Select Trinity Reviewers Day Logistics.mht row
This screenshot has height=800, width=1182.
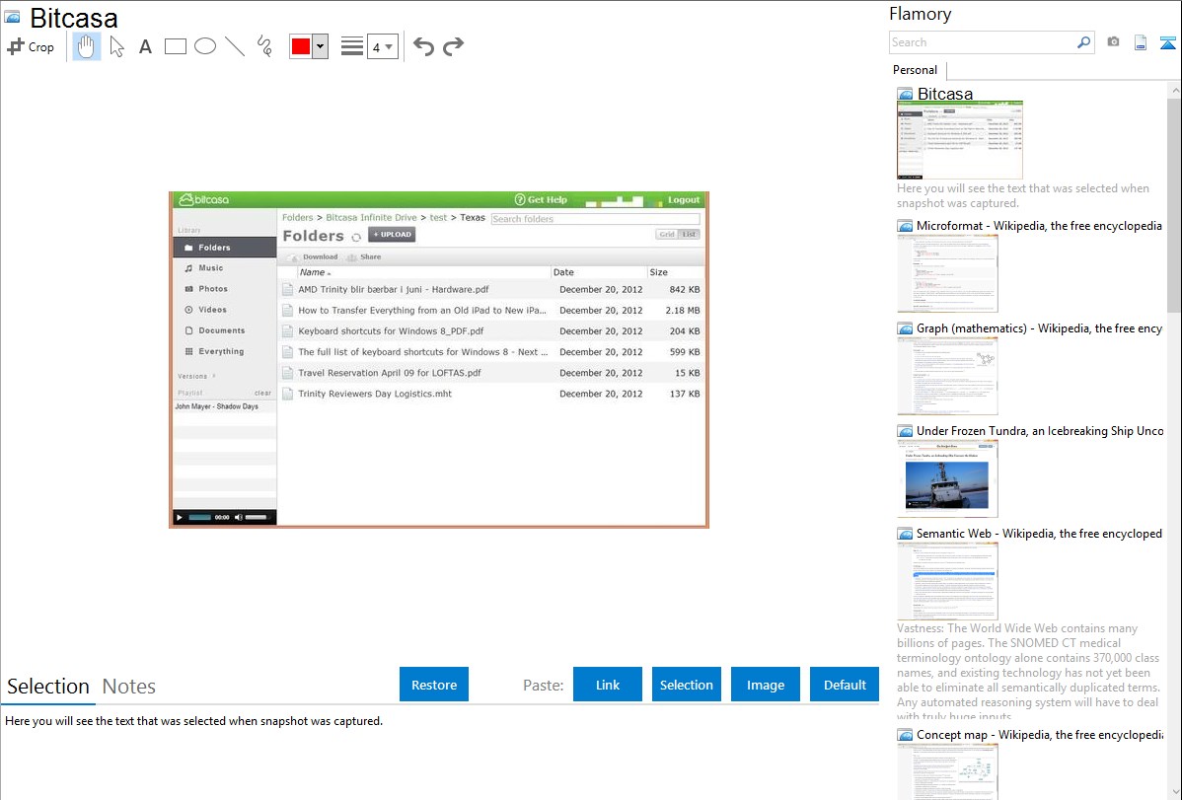click(490, 394)
